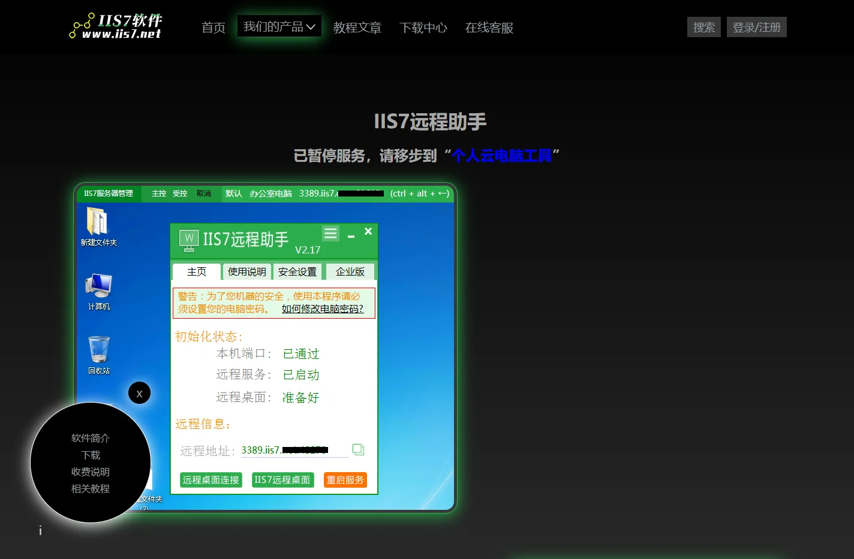Image resolution: width=854 pixels, height=559 pixels.
Task: Select 收费说明 in the round menu
Action: click(x=91, y=472)
